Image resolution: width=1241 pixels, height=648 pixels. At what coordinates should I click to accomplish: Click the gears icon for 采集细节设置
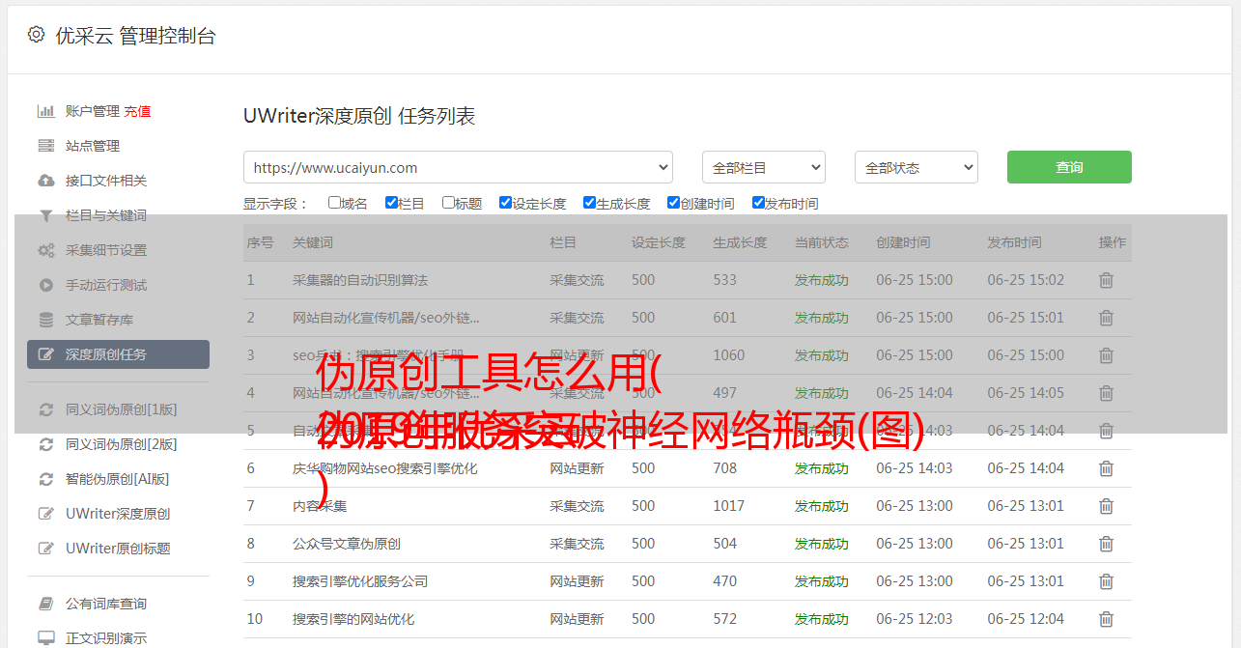(x=45, y=250)
